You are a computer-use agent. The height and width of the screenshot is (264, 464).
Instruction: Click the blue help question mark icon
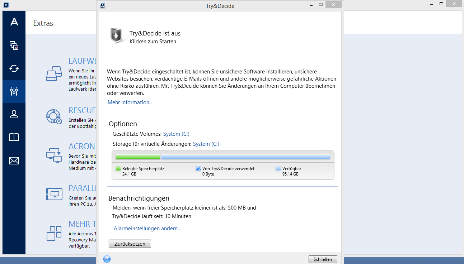coord(107,259)
